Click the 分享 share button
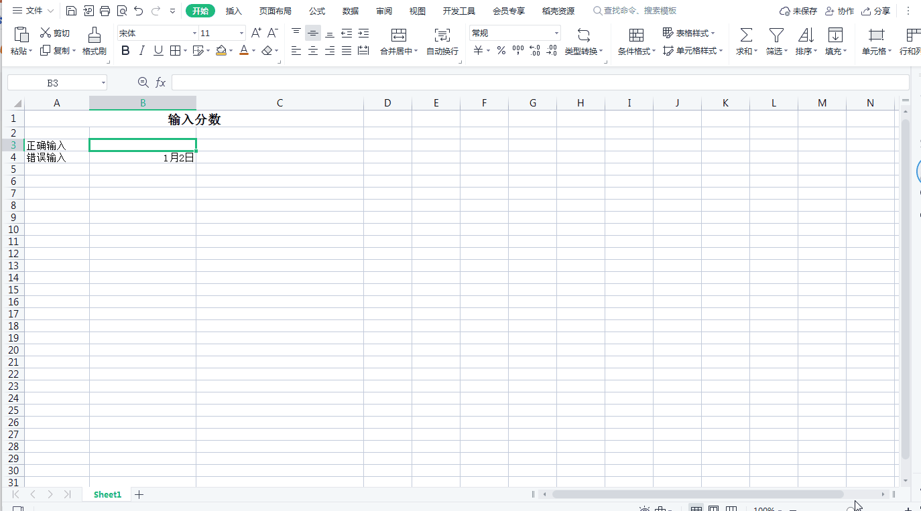 876,11
